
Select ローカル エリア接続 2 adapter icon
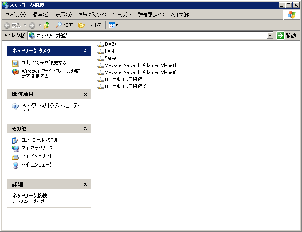100,87
